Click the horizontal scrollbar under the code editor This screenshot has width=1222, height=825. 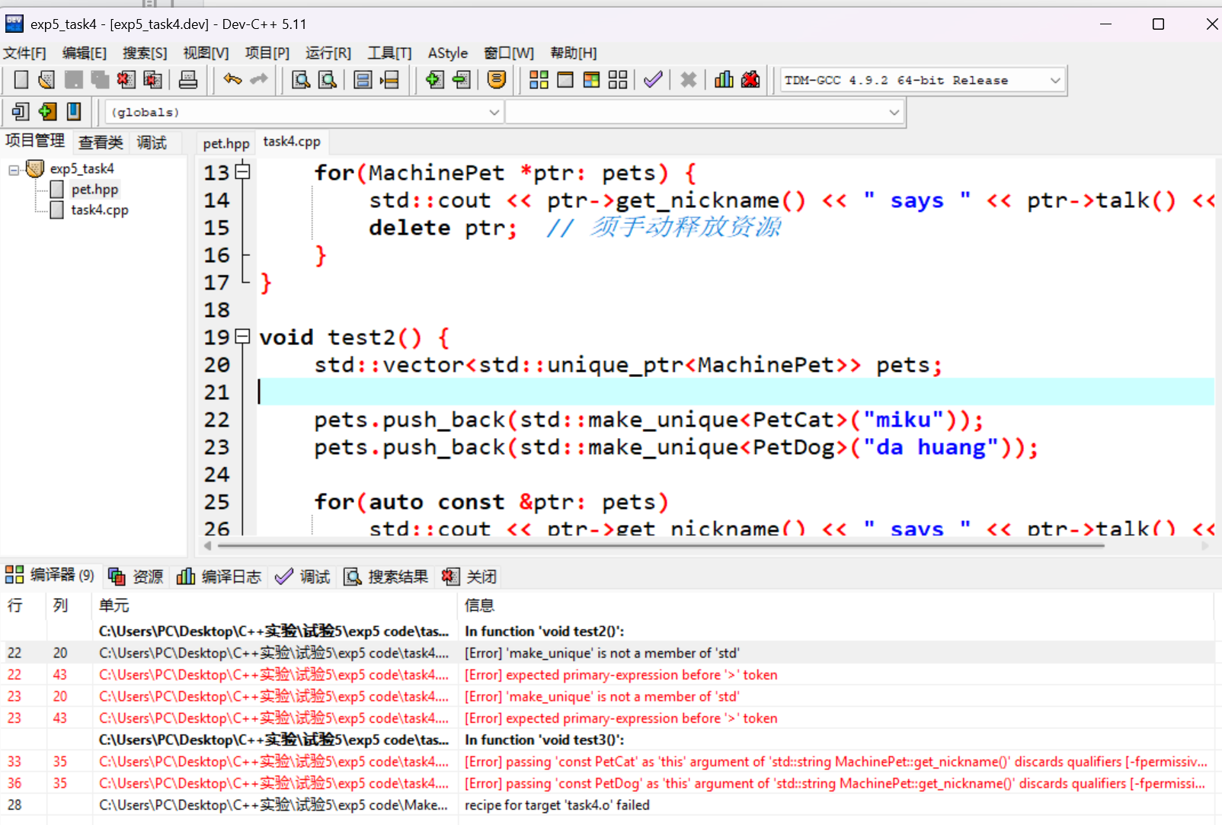(x=660, y=545)
